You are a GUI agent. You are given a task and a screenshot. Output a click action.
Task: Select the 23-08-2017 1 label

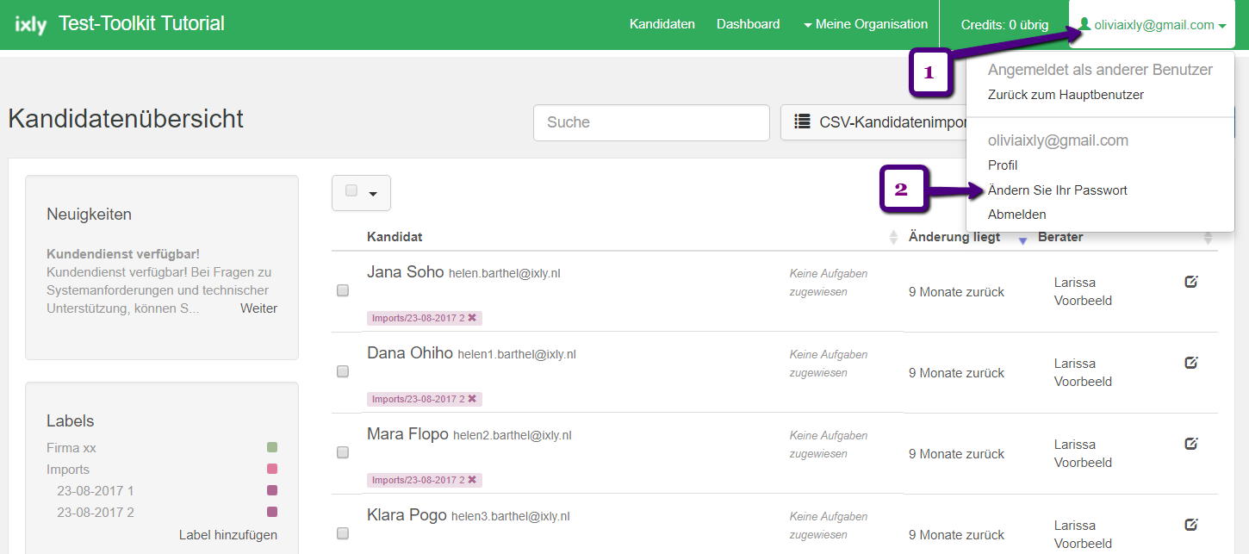tap(96, 491)
